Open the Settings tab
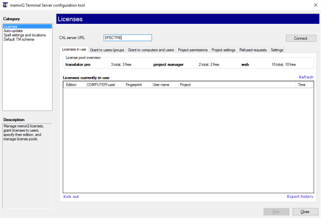The width and height of the screenshot is (321, 218). tap(277, 50)
